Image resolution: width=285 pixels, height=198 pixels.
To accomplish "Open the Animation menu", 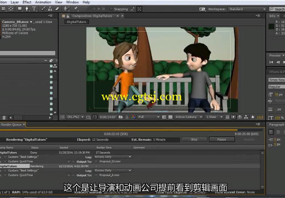I will 43,2.
